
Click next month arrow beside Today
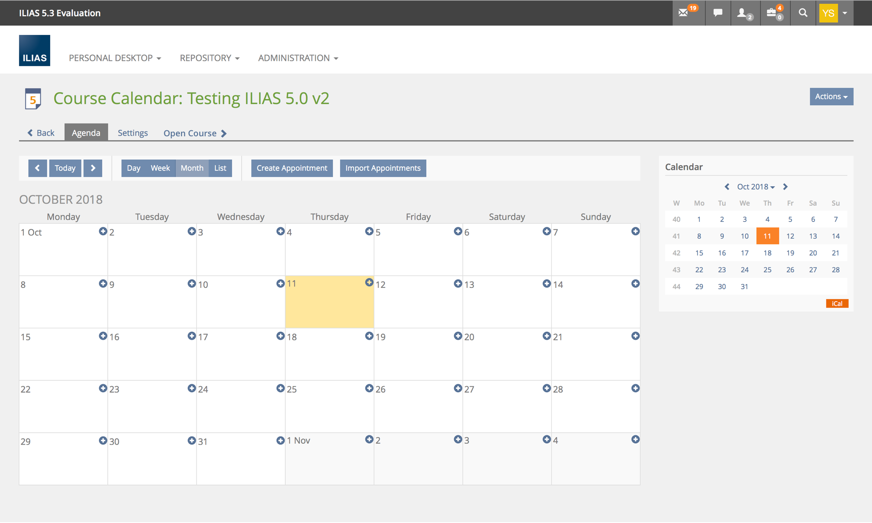click(93, 168)
